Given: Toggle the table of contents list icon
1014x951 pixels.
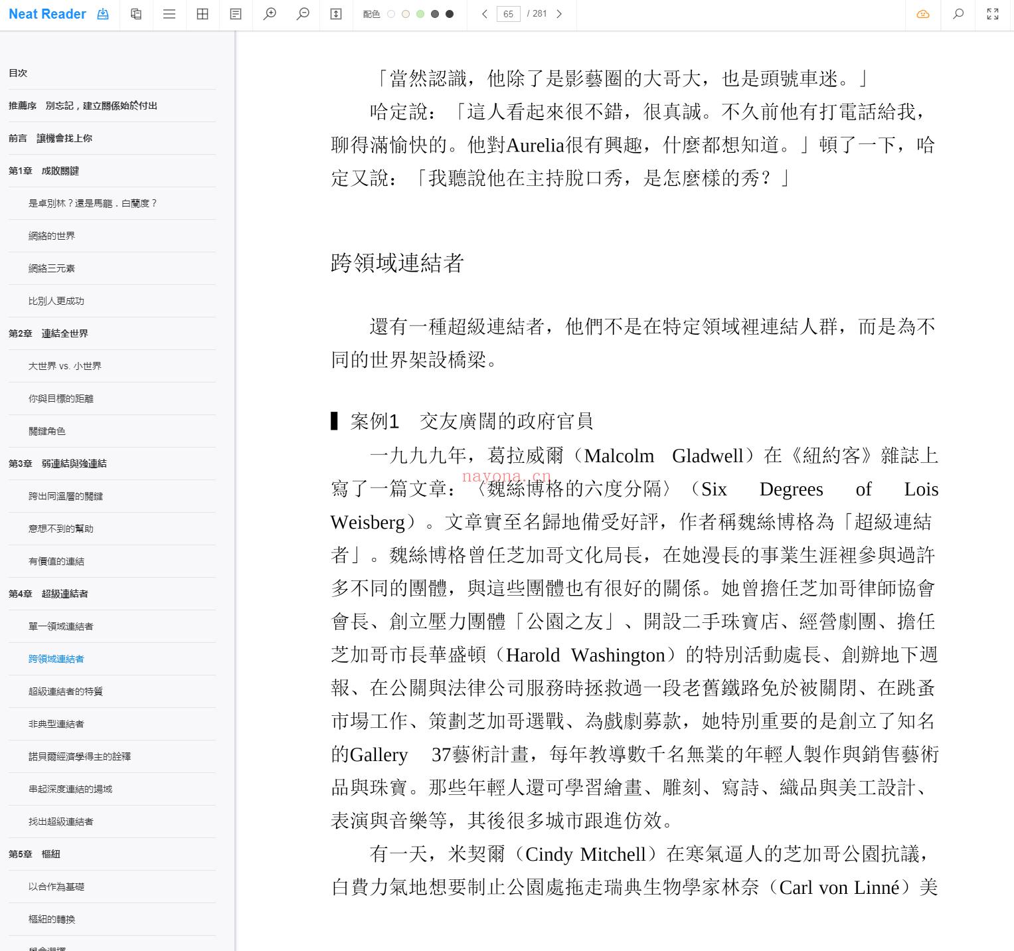Looking at the screenshot, I should point(169,14).
